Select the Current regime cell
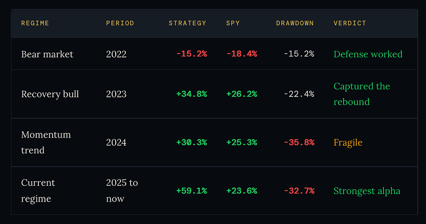This screenshot has height=224, width=426. tap(38, 191)
